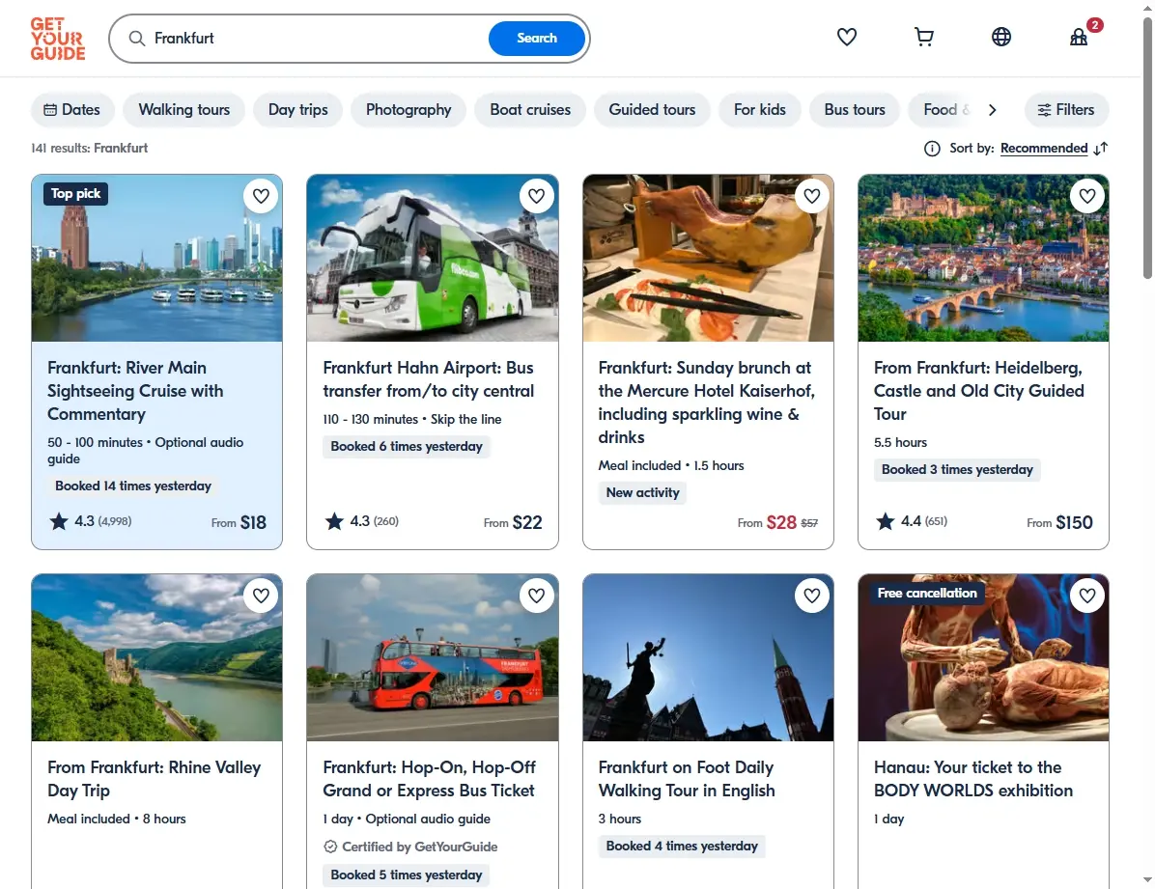Open the Filters panel
This screenshot has width=1155, height=889.
[1066, 110]
